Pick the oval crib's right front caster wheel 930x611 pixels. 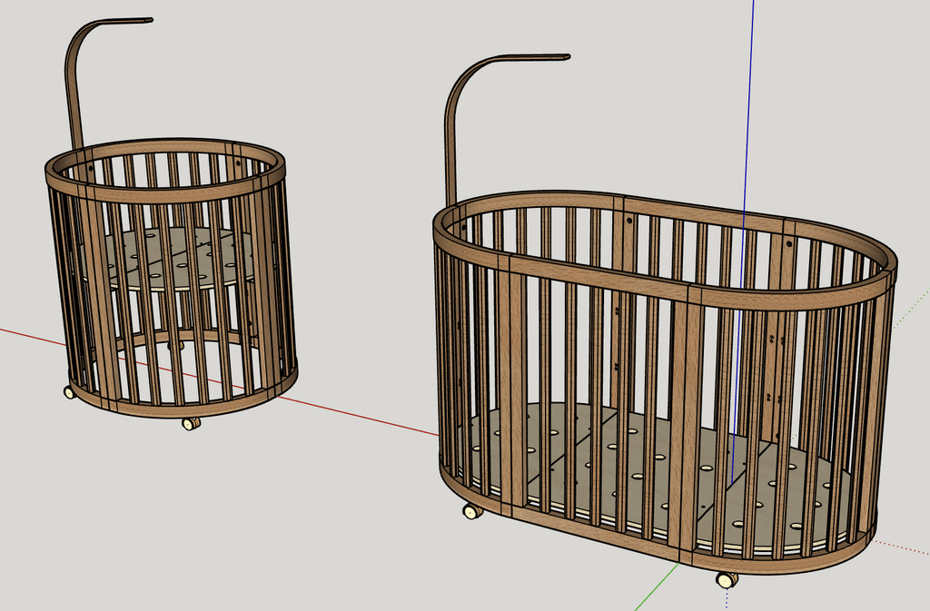point(727,579)
